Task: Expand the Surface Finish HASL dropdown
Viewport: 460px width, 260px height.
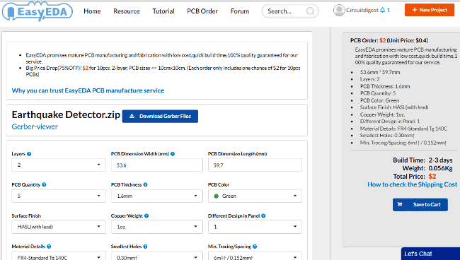Action: [x=59, y=227]
